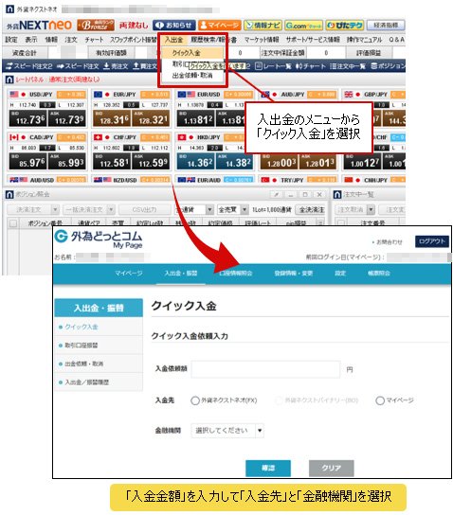Open レート一覧 in the dark toolbar
Screen dimensions: 453x515
(x=273, y=66)
